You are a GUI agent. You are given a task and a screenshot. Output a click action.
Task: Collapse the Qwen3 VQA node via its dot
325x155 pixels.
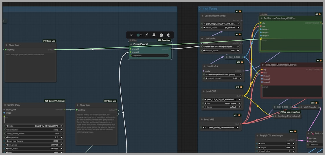(5, 105)
